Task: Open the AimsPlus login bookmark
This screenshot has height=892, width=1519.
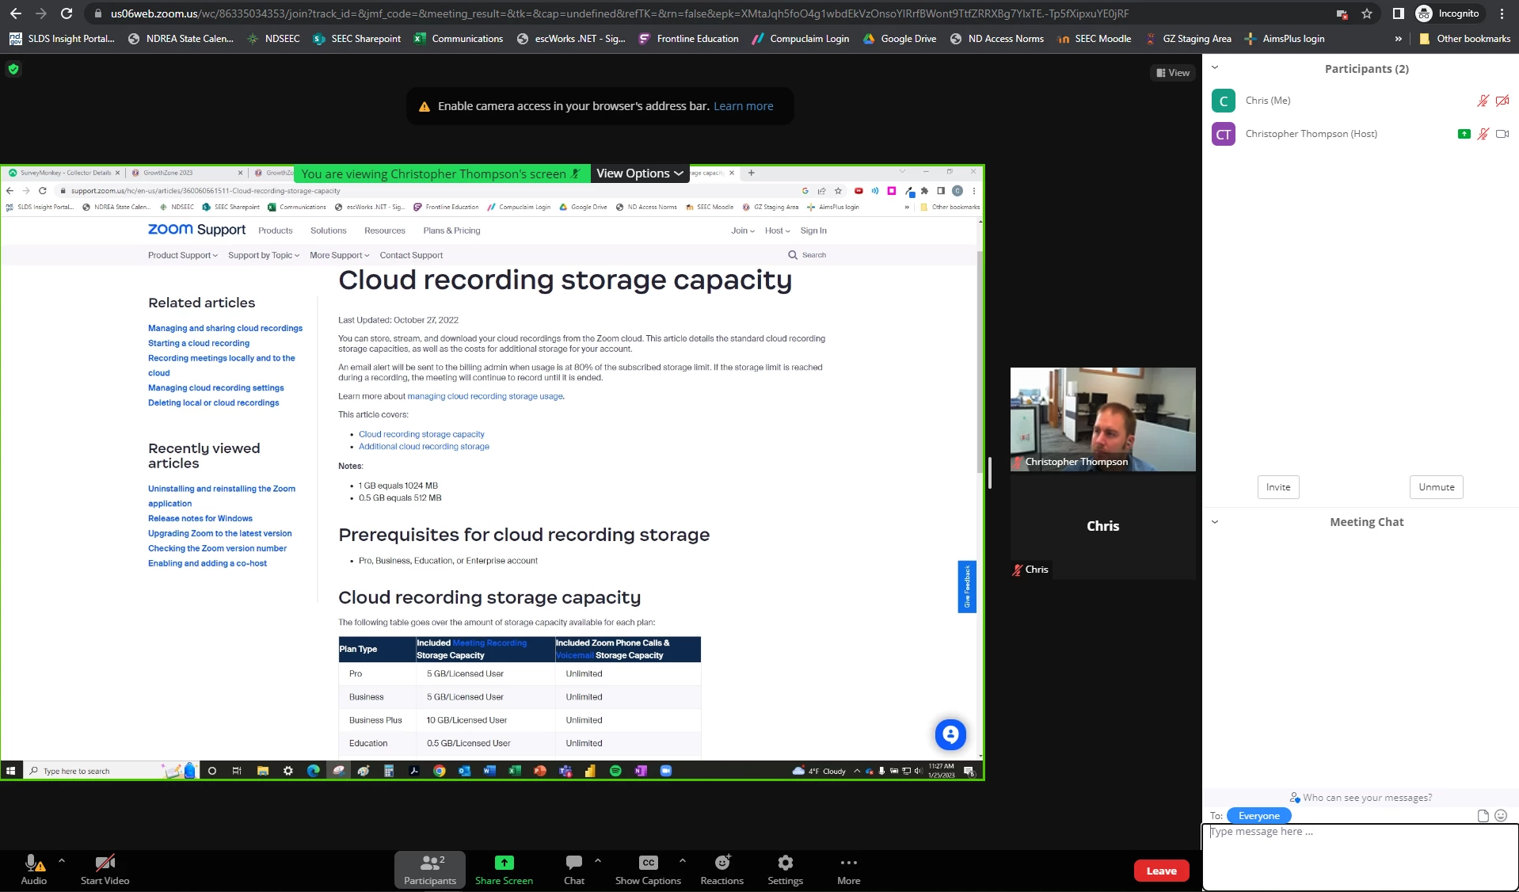Action: pyautogui.click(x=1284, y=39)
